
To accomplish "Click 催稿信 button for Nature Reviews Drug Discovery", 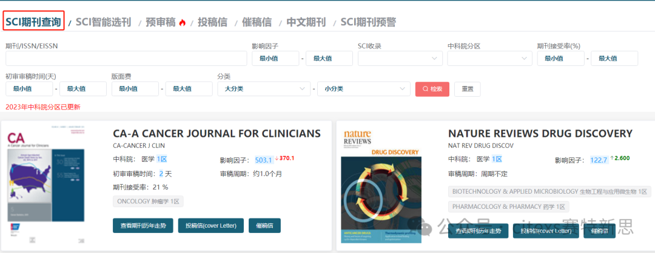I will coord(599,231).
